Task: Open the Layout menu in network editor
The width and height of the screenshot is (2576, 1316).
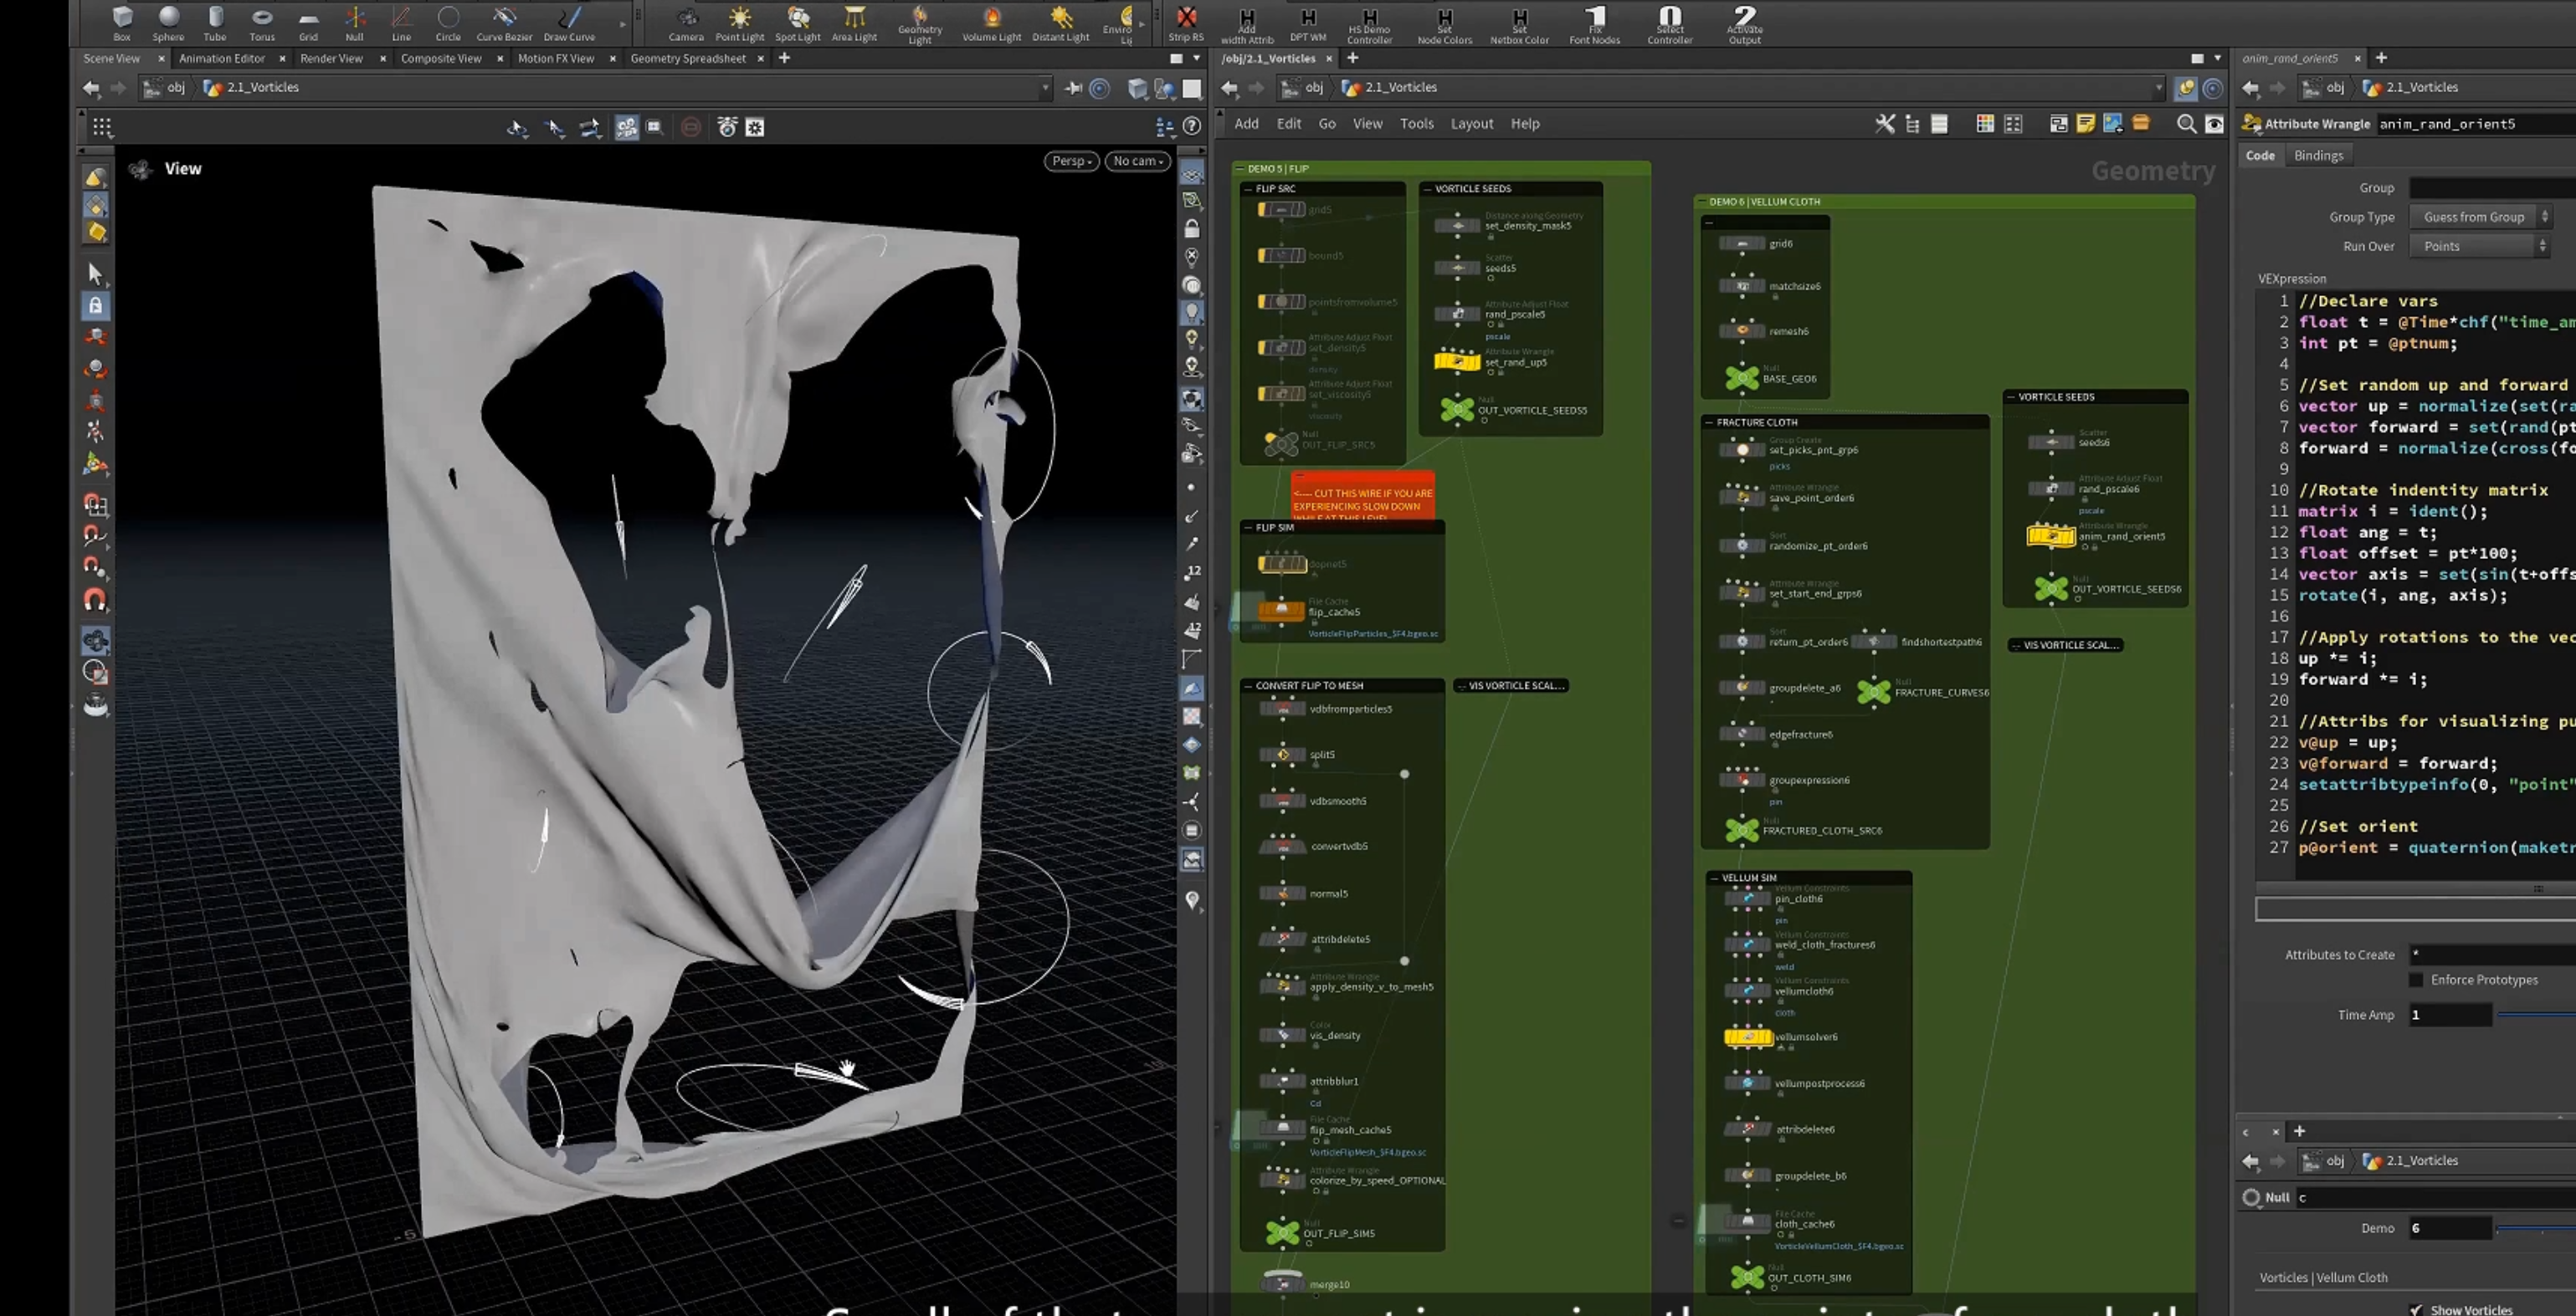Action: point(1471,124)
